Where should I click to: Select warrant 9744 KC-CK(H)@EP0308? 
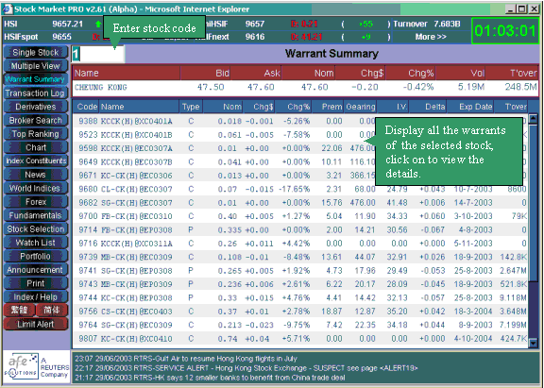(300, 298)
